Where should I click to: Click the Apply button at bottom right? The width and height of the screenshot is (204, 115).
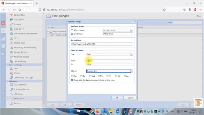point(183,105)
